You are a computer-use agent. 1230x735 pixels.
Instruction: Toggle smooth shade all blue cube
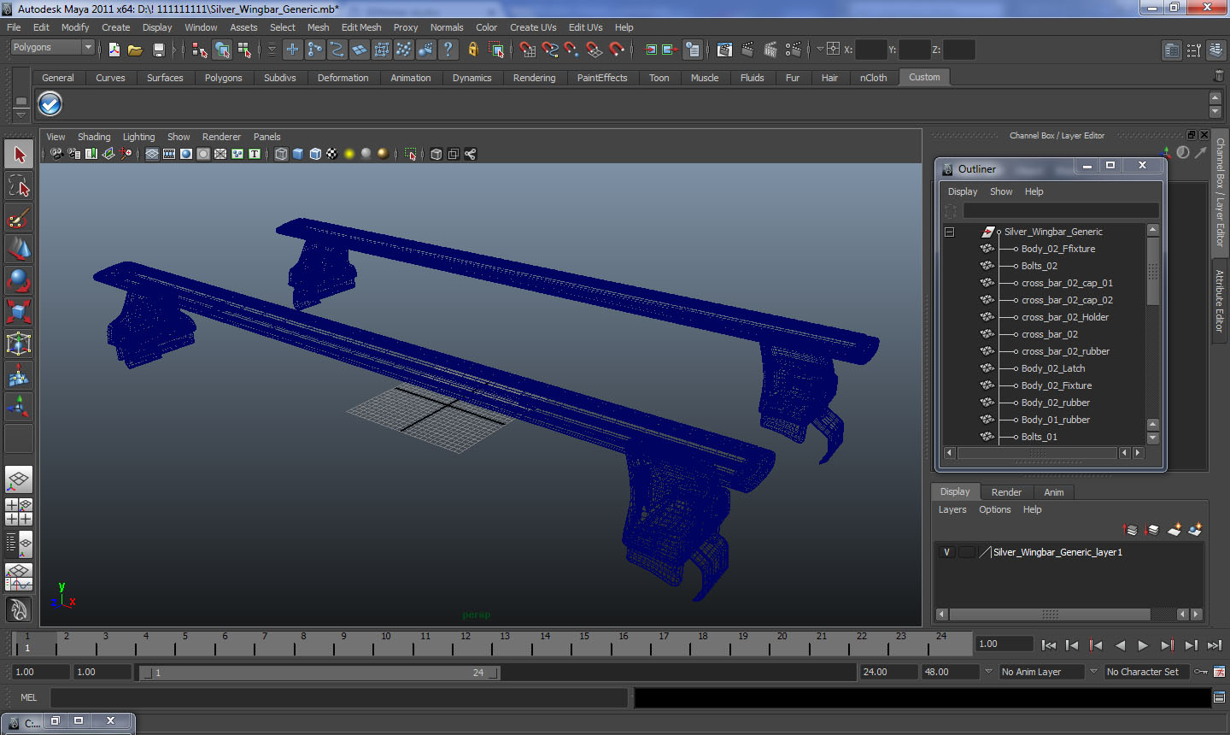pos(298,154)
